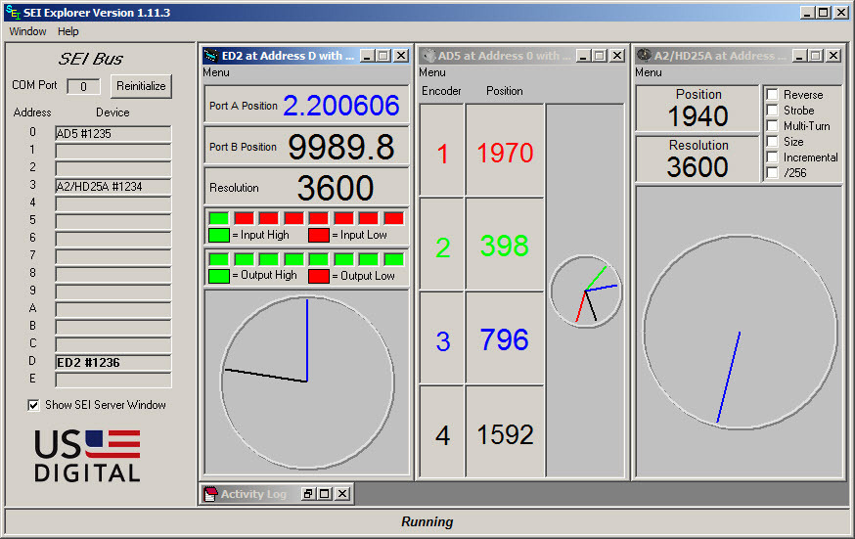
Task: Click the first green Output High indicator
Action: [x=219, y=259]
